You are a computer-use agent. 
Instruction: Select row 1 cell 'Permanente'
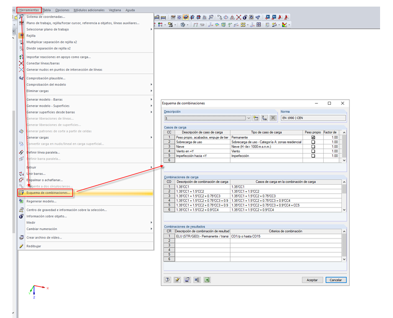tap(266, 137)
